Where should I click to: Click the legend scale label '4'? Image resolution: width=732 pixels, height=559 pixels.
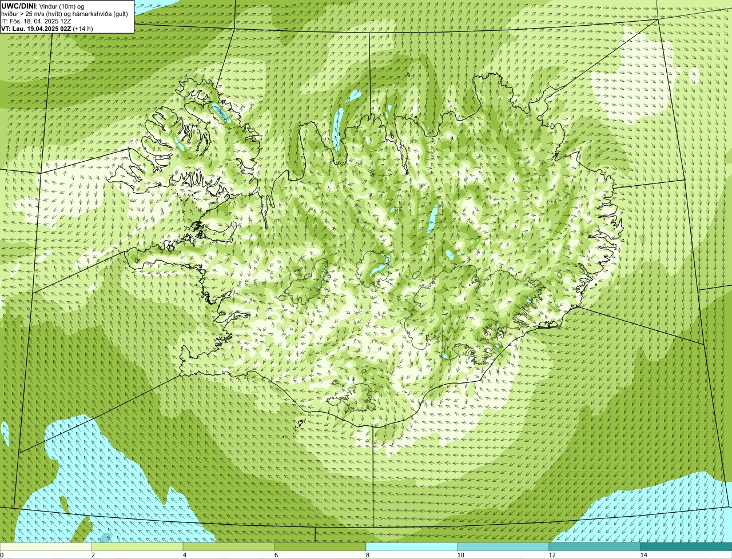point(185,555)
